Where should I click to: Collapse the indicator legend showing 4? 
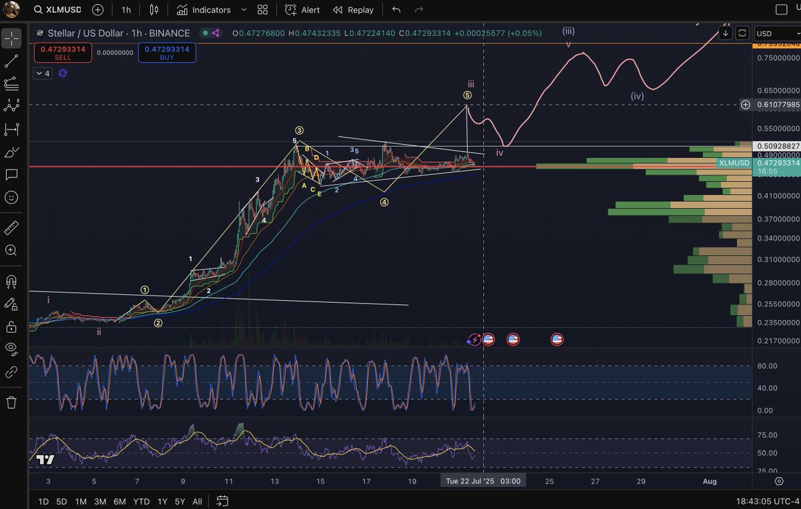click(x=43, y=73)
